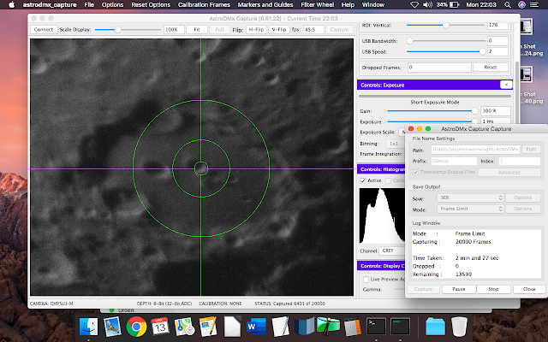Open the blank document icon in the Dock

point(232,327)
